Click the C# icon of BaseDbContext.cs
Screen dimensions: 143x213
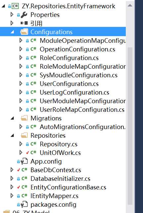coord(24,170)
